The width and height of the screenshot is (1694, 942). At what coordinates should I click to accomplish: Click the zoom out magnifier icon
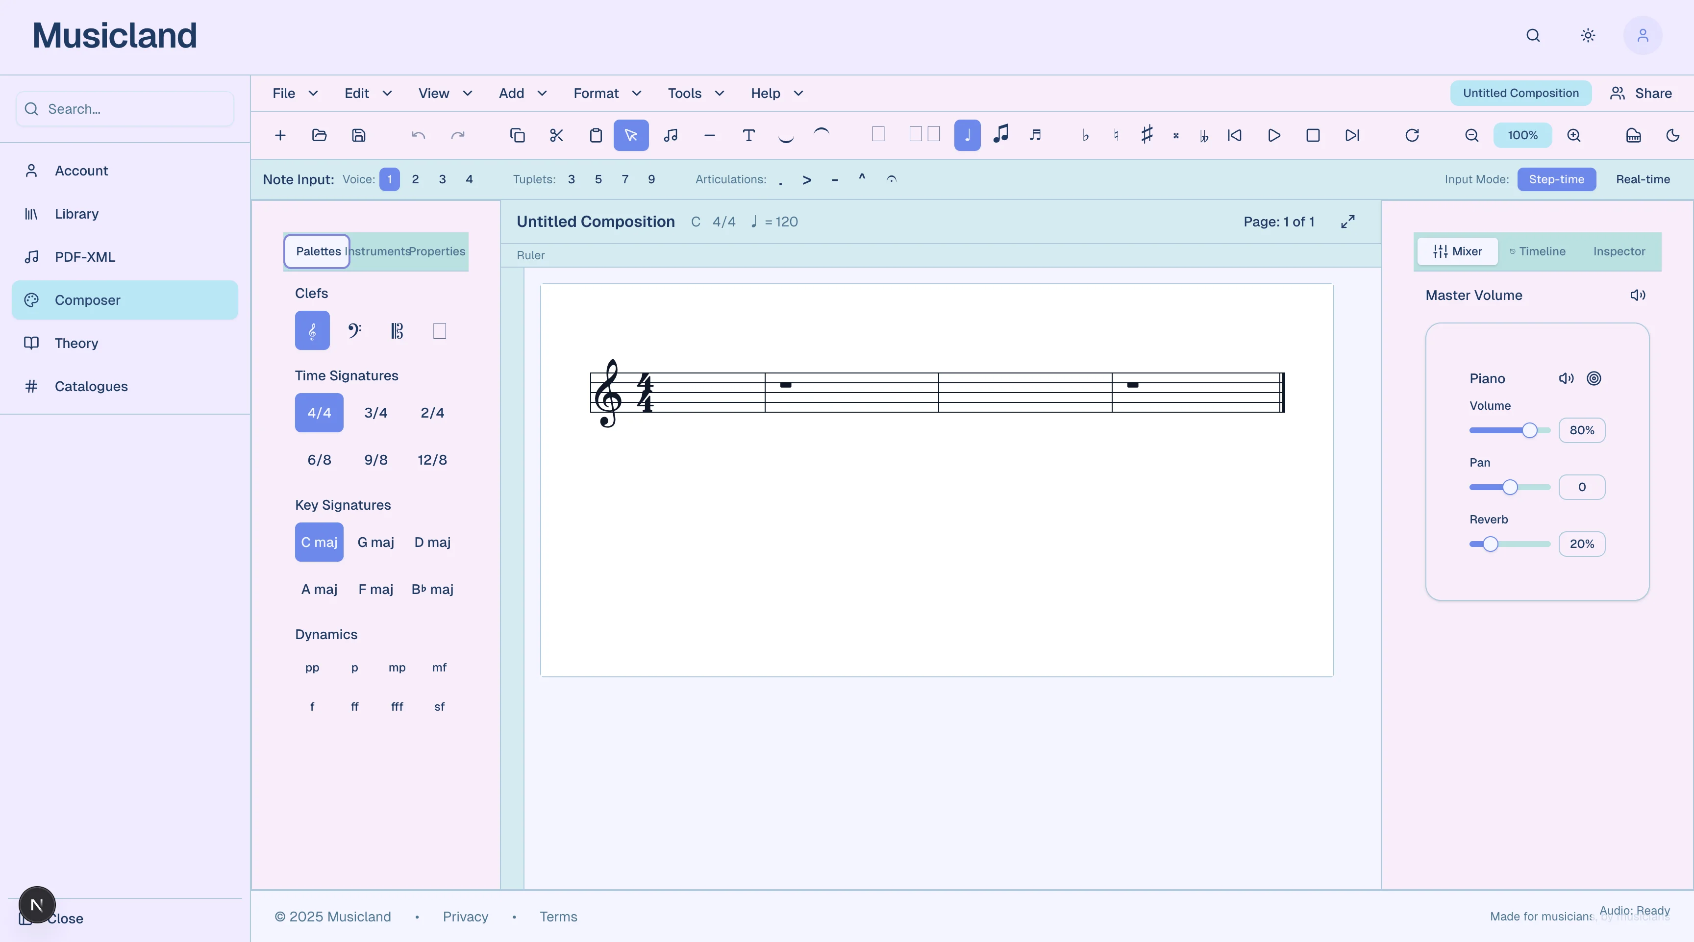click(x=1471, y=135)
